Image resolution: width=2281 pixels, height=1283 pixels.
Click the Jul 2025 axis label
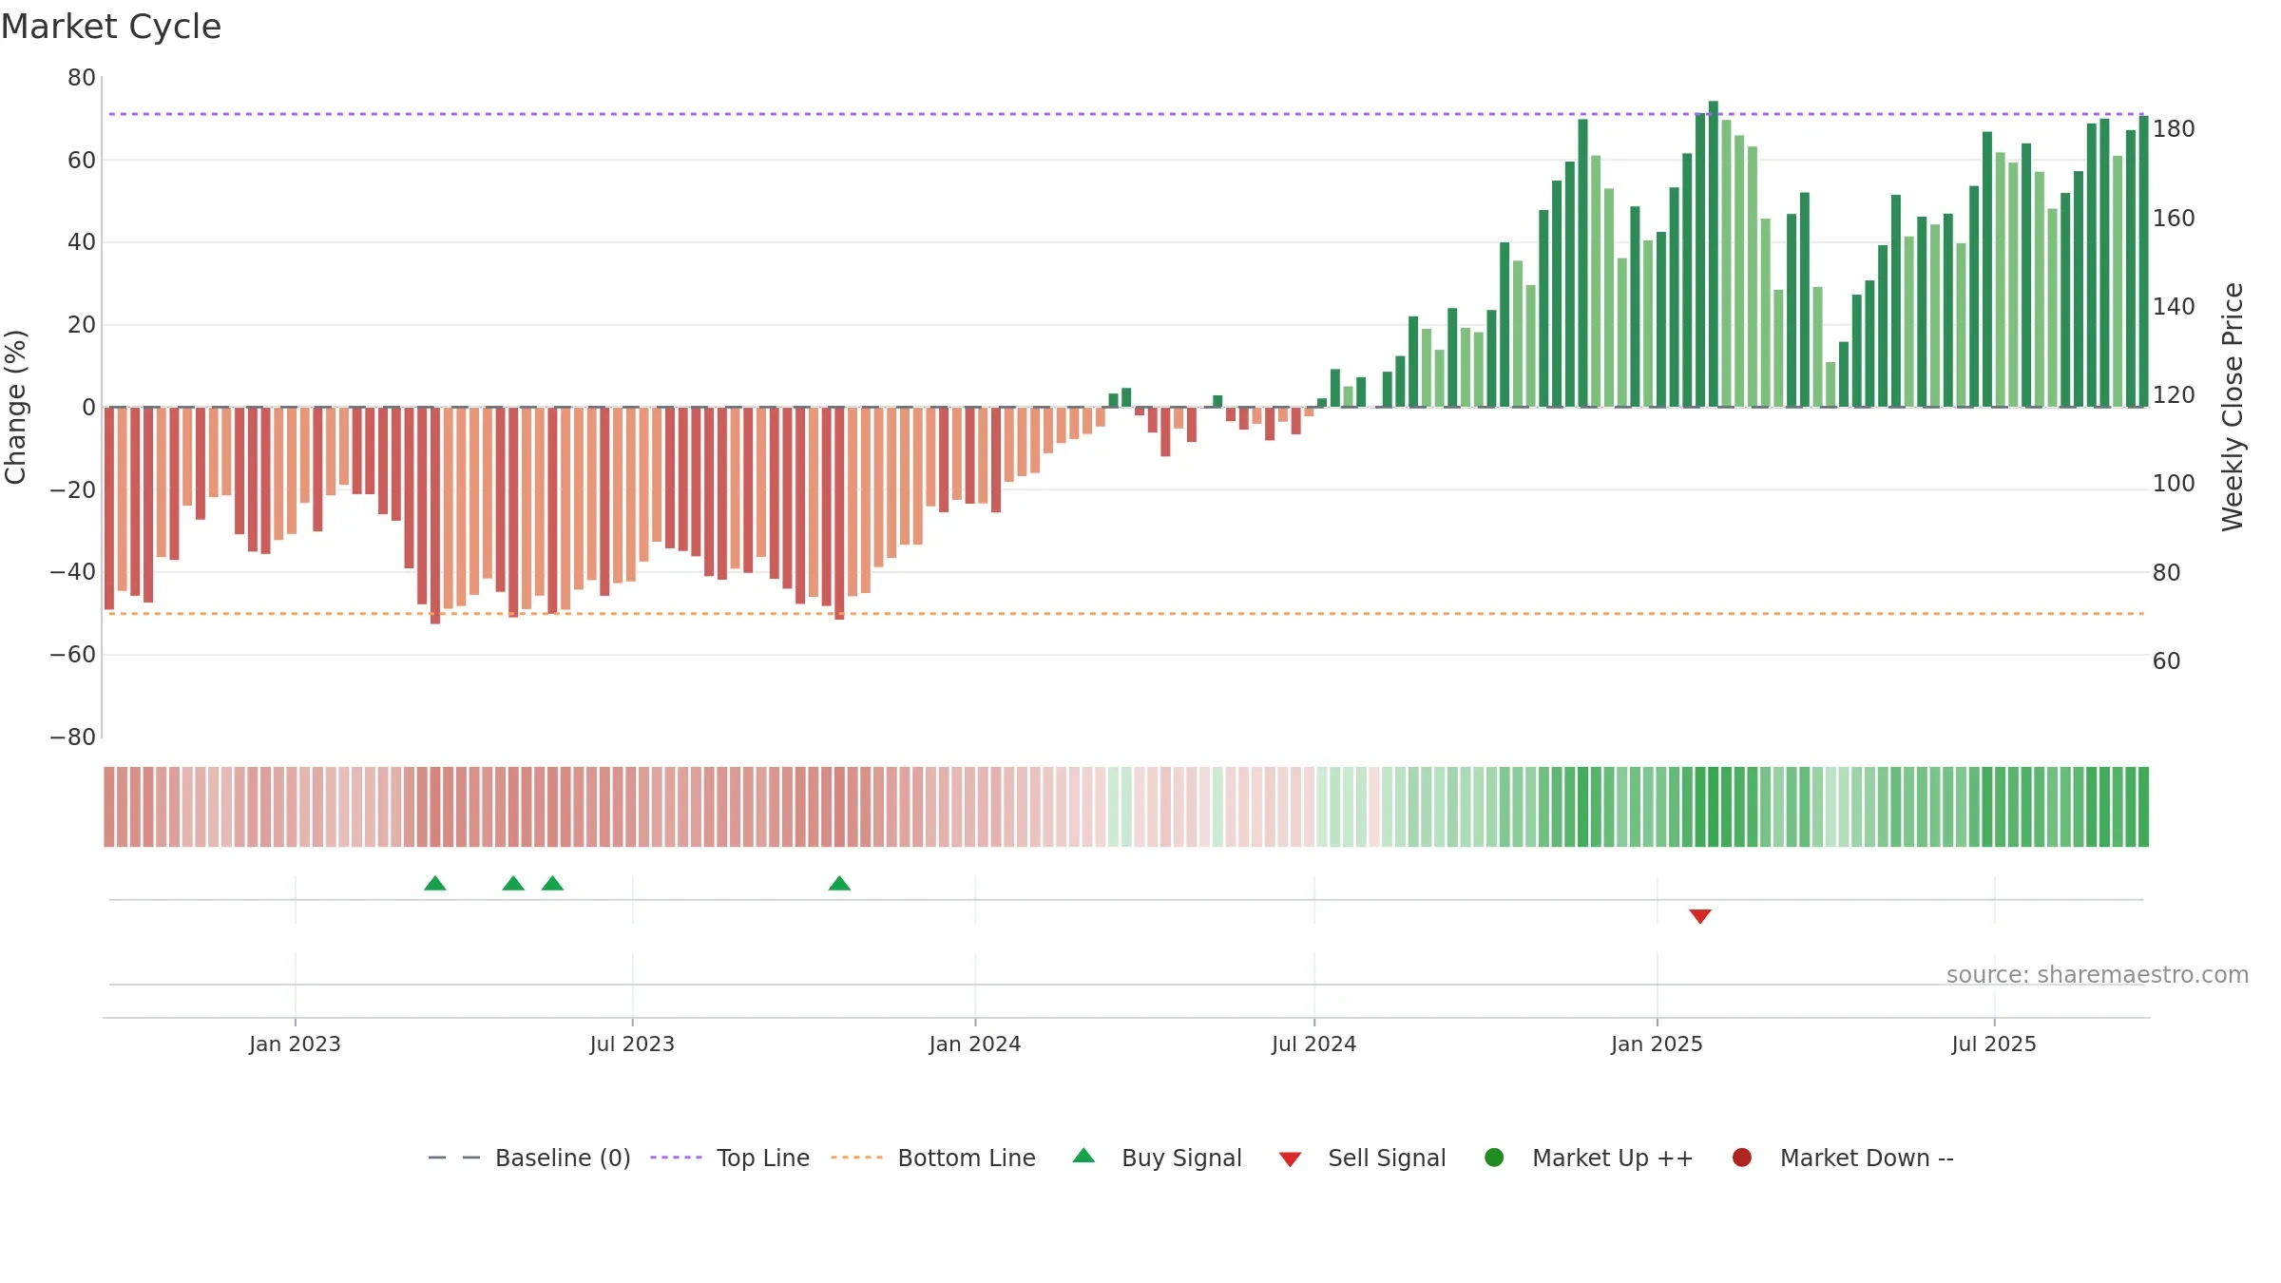tap(1994, 1044)
